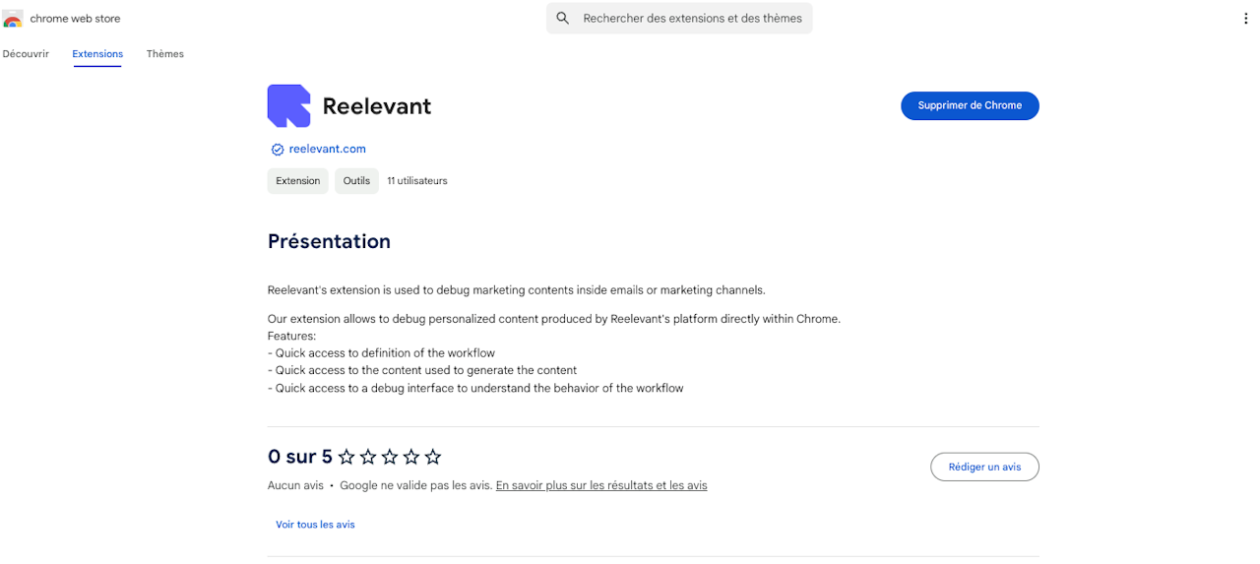
Task: Select the fourth rating star
Action: pyautogui.click(x=411, y=457)
